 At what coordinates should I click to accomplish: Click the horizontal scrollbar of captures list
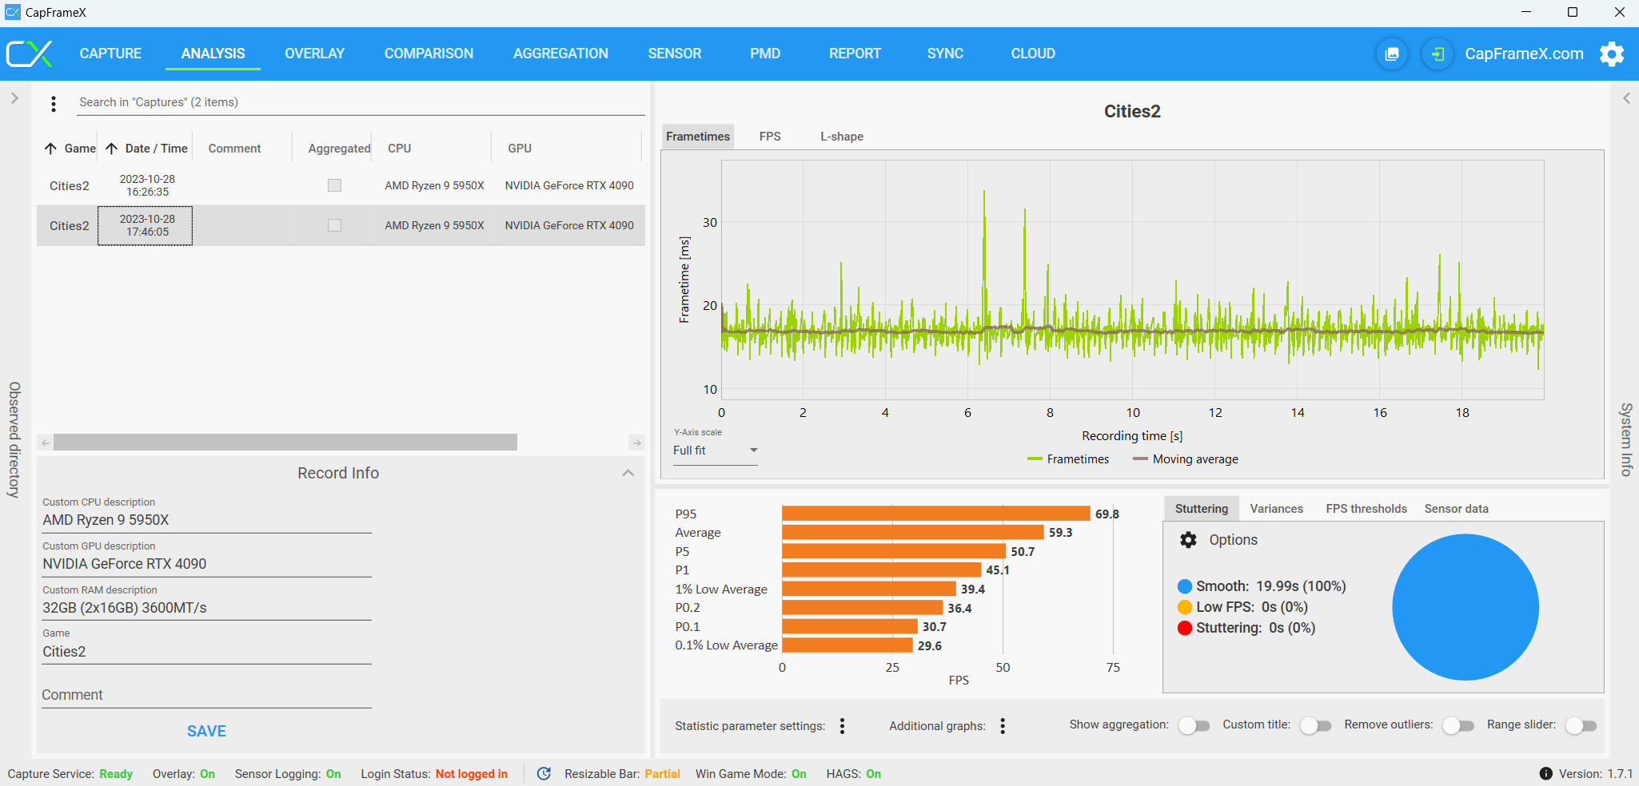[285, 443]
